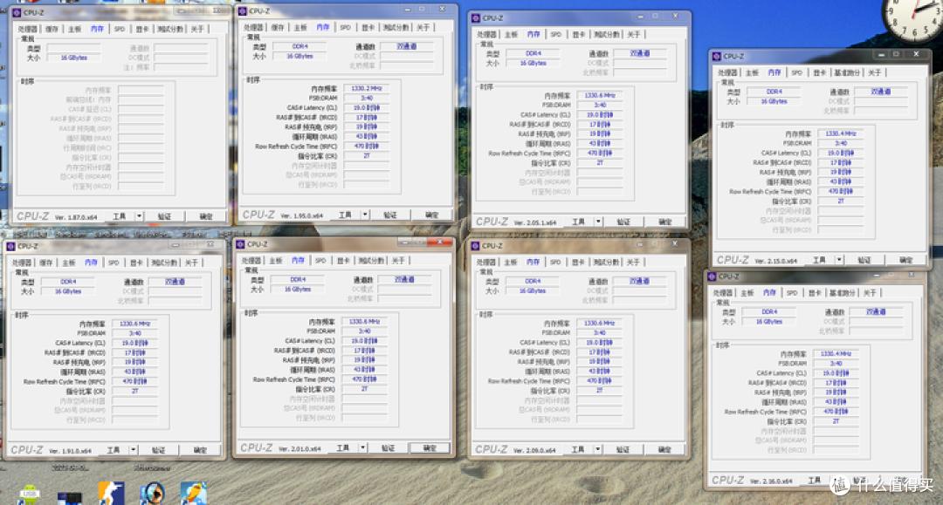Open 关于 tab in CPU-Z 2.01.0 window
Screen dimensions: 943x505
(398, 261)
